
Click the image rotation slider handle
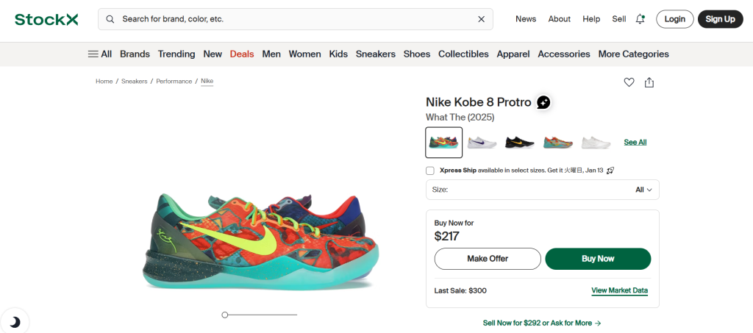pyautogui.click(x=225, y=315)
